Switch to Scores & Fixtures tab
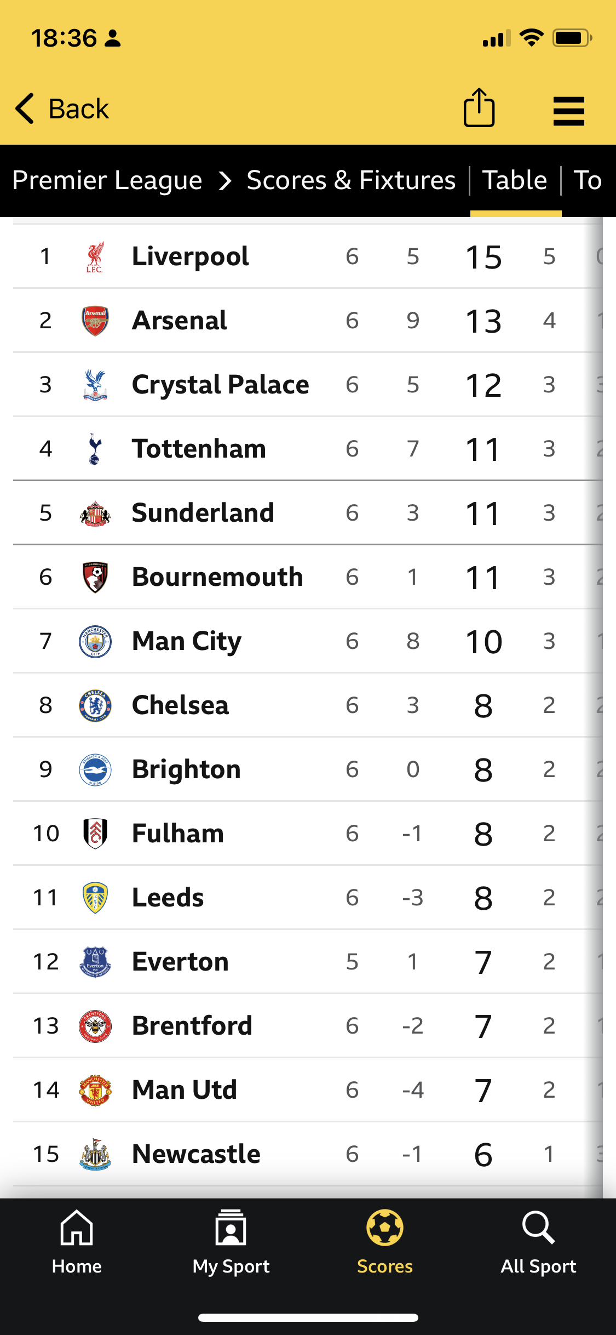The width and height of the screenshot is (616, 1335). click(x=351, y=180)
